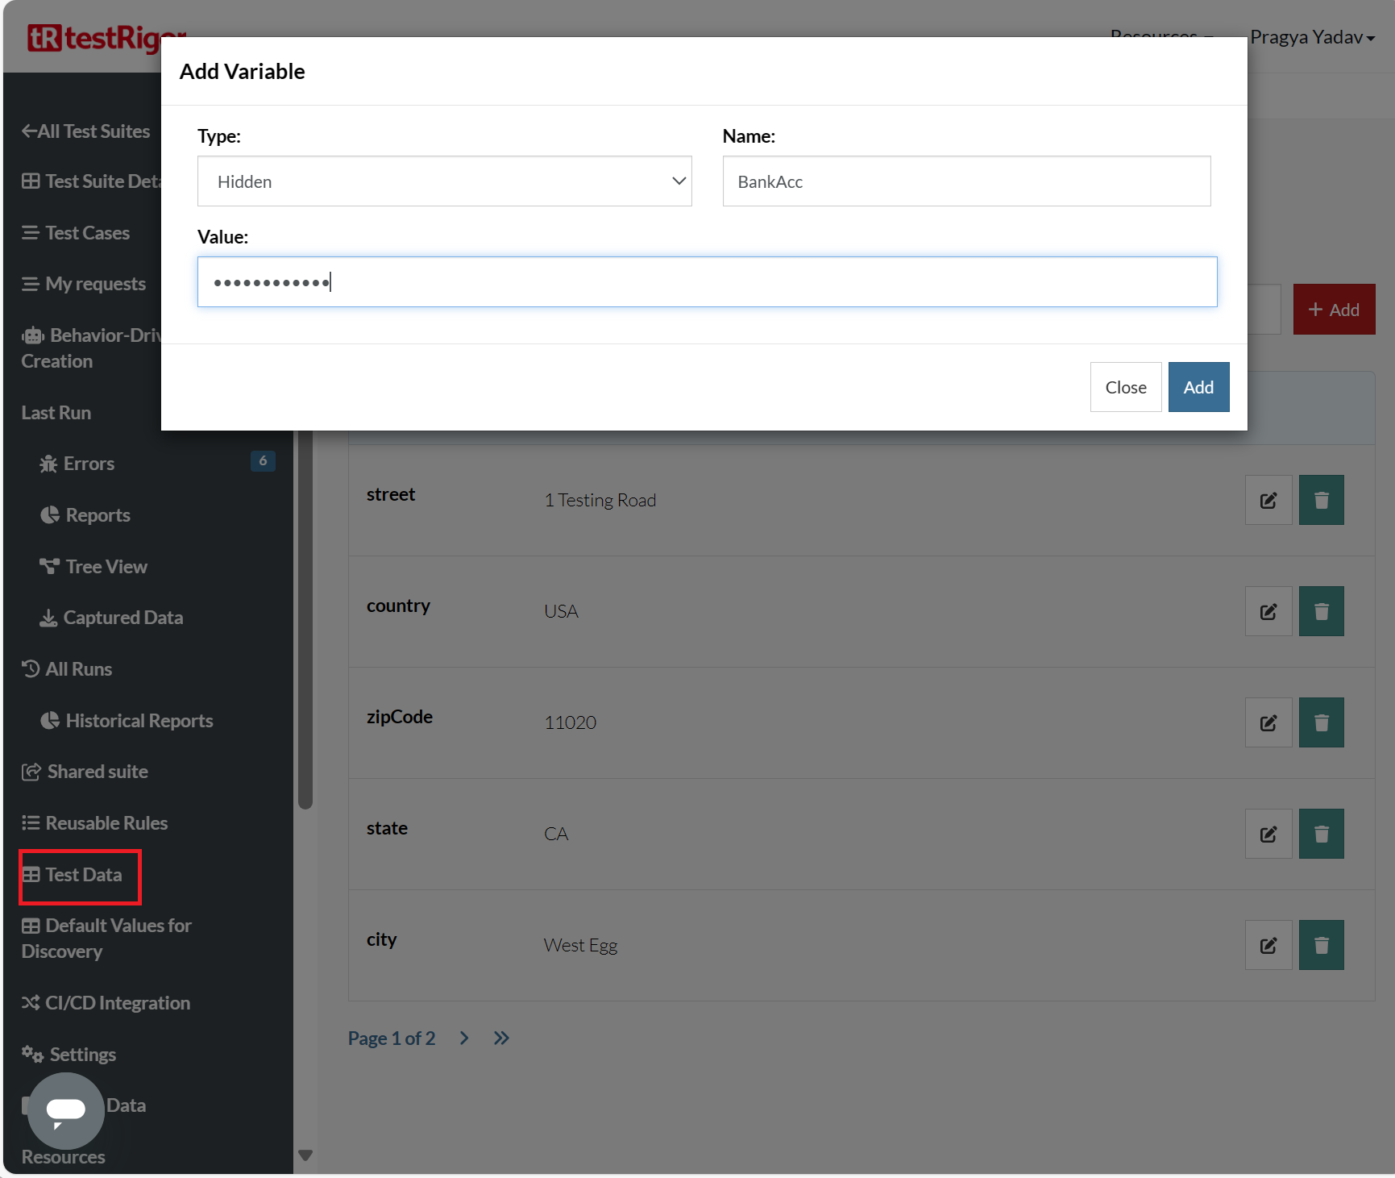Viewport: 1395px width, 1178px height.
Task: Open Test Data in sidebar
Action: pyautogui.click(x=81, y=875)
